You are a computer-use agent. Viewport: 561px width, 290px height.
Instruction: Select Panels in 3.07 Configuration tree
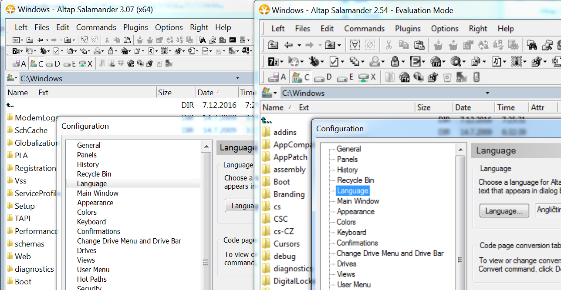pyautogui.click(x=87, y=155)
